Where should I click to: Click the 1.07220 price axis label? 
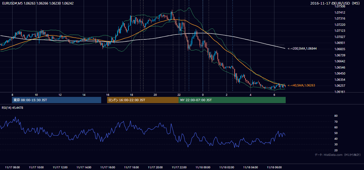(340, 25)
